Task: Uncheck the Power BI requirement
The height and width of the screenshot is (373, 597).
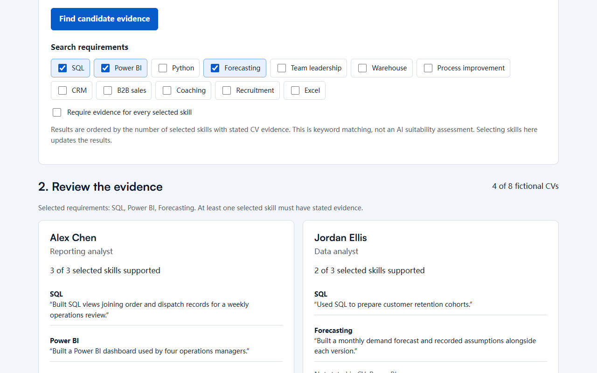Action: [105, 68]
